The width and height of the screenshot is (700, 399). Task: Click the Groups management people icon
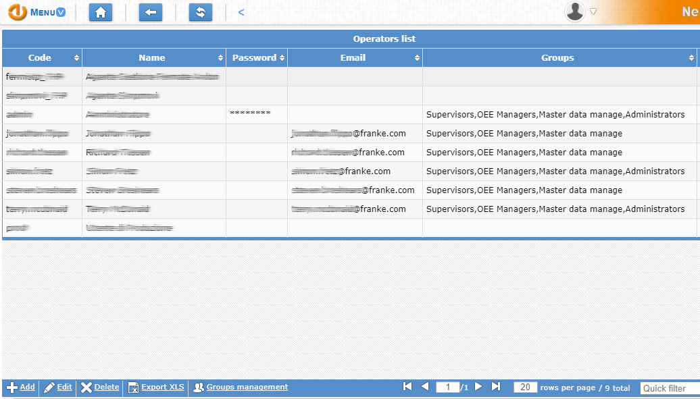pyautogui.click(x=198, y=388)
